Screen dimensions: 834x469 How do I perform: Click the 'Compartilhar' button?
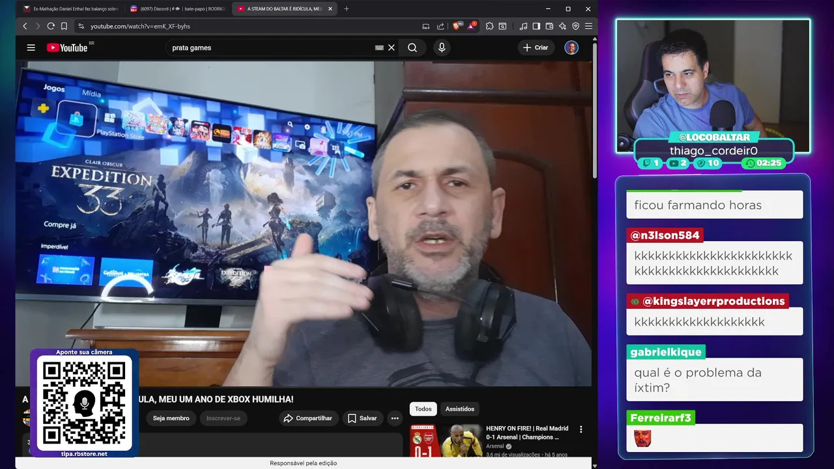308,418
